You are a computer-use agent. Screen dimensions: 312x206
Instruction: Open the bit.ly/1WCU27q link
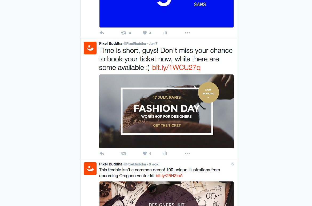pyautogui.click(x=176, y=68)
